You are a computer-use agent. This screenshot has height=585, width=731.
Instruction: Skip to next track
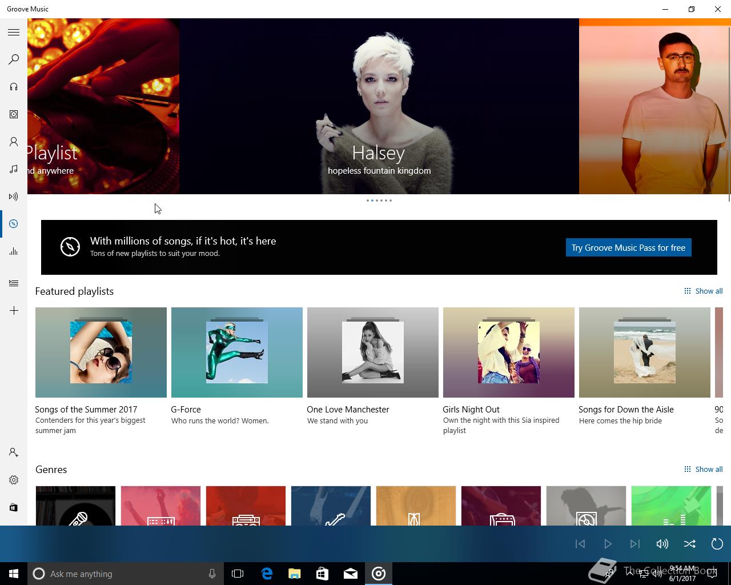[x=635, y=544]
